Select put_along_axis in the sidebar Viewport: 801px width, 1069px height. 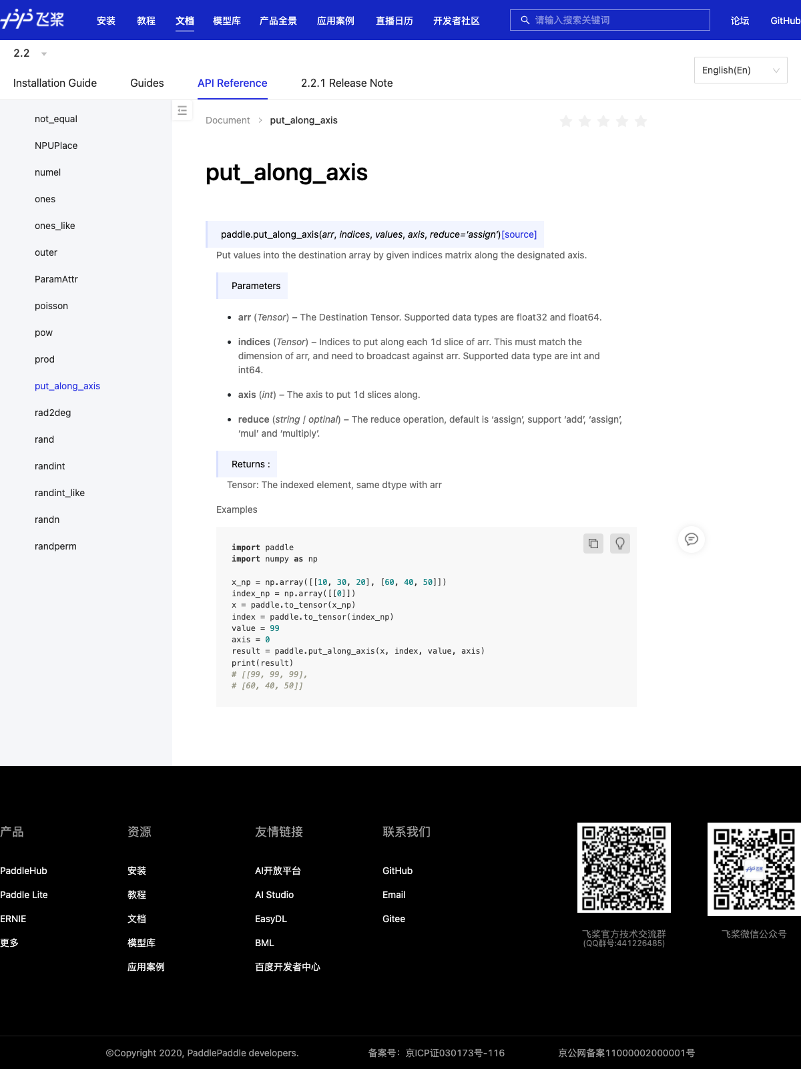[x=67, y=386]
